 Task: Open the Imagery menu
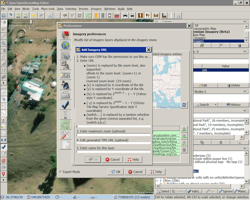coord(96,9)
